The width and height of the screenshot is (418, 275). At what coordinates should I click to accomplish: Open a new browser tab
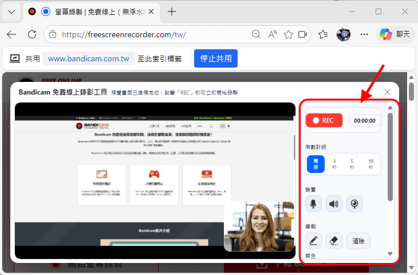[172, 11]
